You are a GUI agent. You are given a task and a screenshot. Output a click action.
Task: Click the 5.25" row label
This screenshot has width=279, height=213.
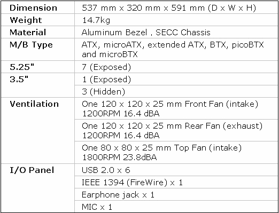pos(22,67)
